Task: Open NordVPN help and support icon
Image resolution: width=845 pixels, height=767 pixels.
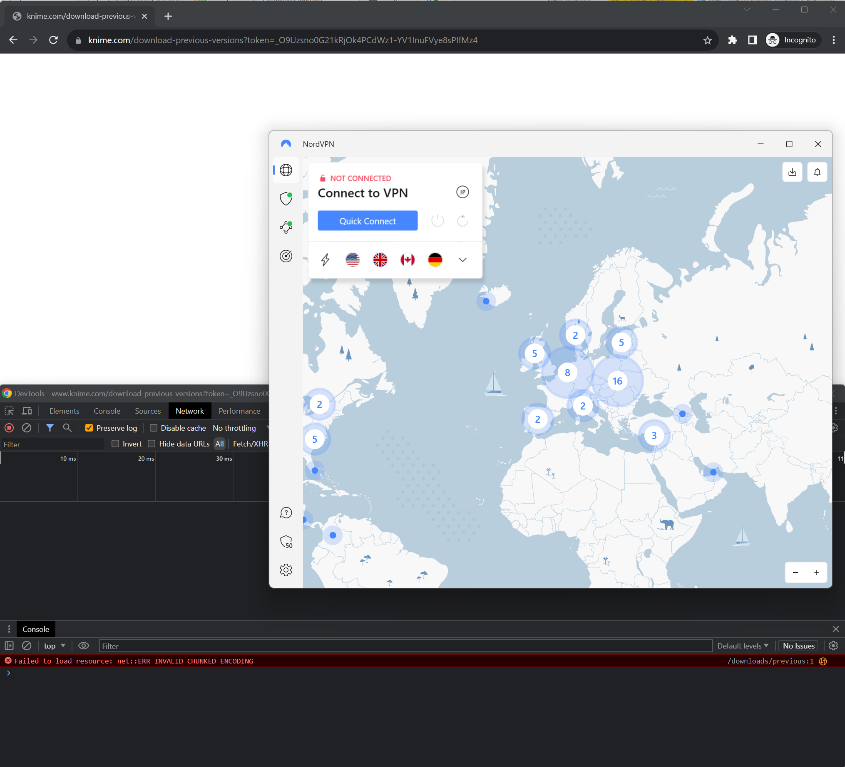Action: (286, 513)
